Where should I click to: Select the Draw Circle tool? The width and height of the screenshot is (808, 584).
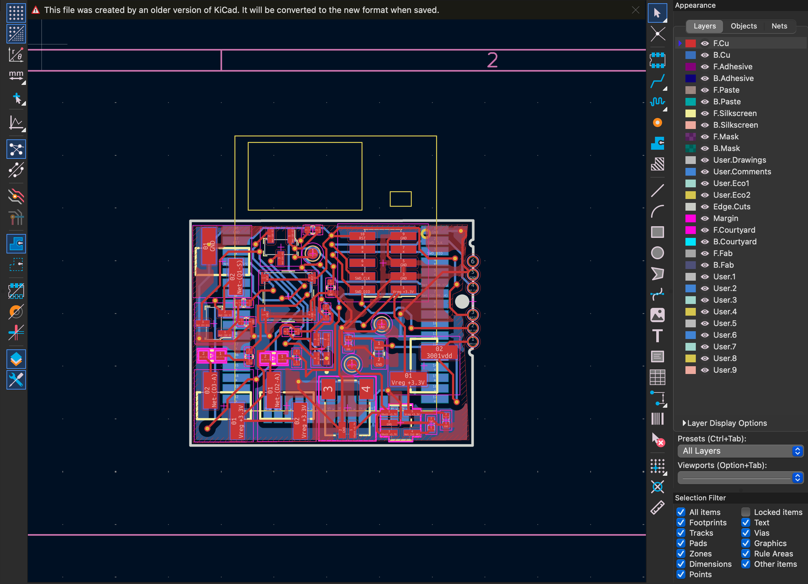click(657, 253)
